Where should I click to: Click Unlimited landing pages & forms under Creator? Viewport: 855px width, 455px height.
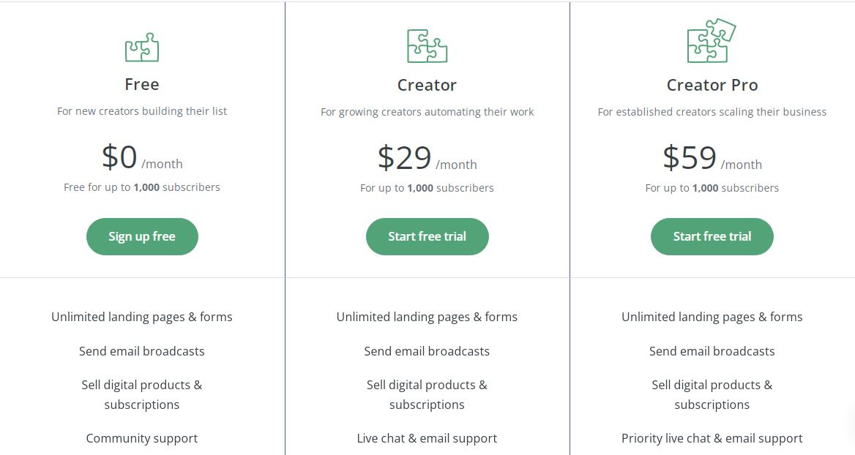(x=427, y=317)
